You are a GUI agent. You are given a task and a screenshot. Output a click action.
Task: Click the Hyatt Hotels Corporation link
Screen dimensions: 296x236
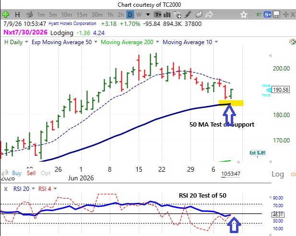(72, 24)
